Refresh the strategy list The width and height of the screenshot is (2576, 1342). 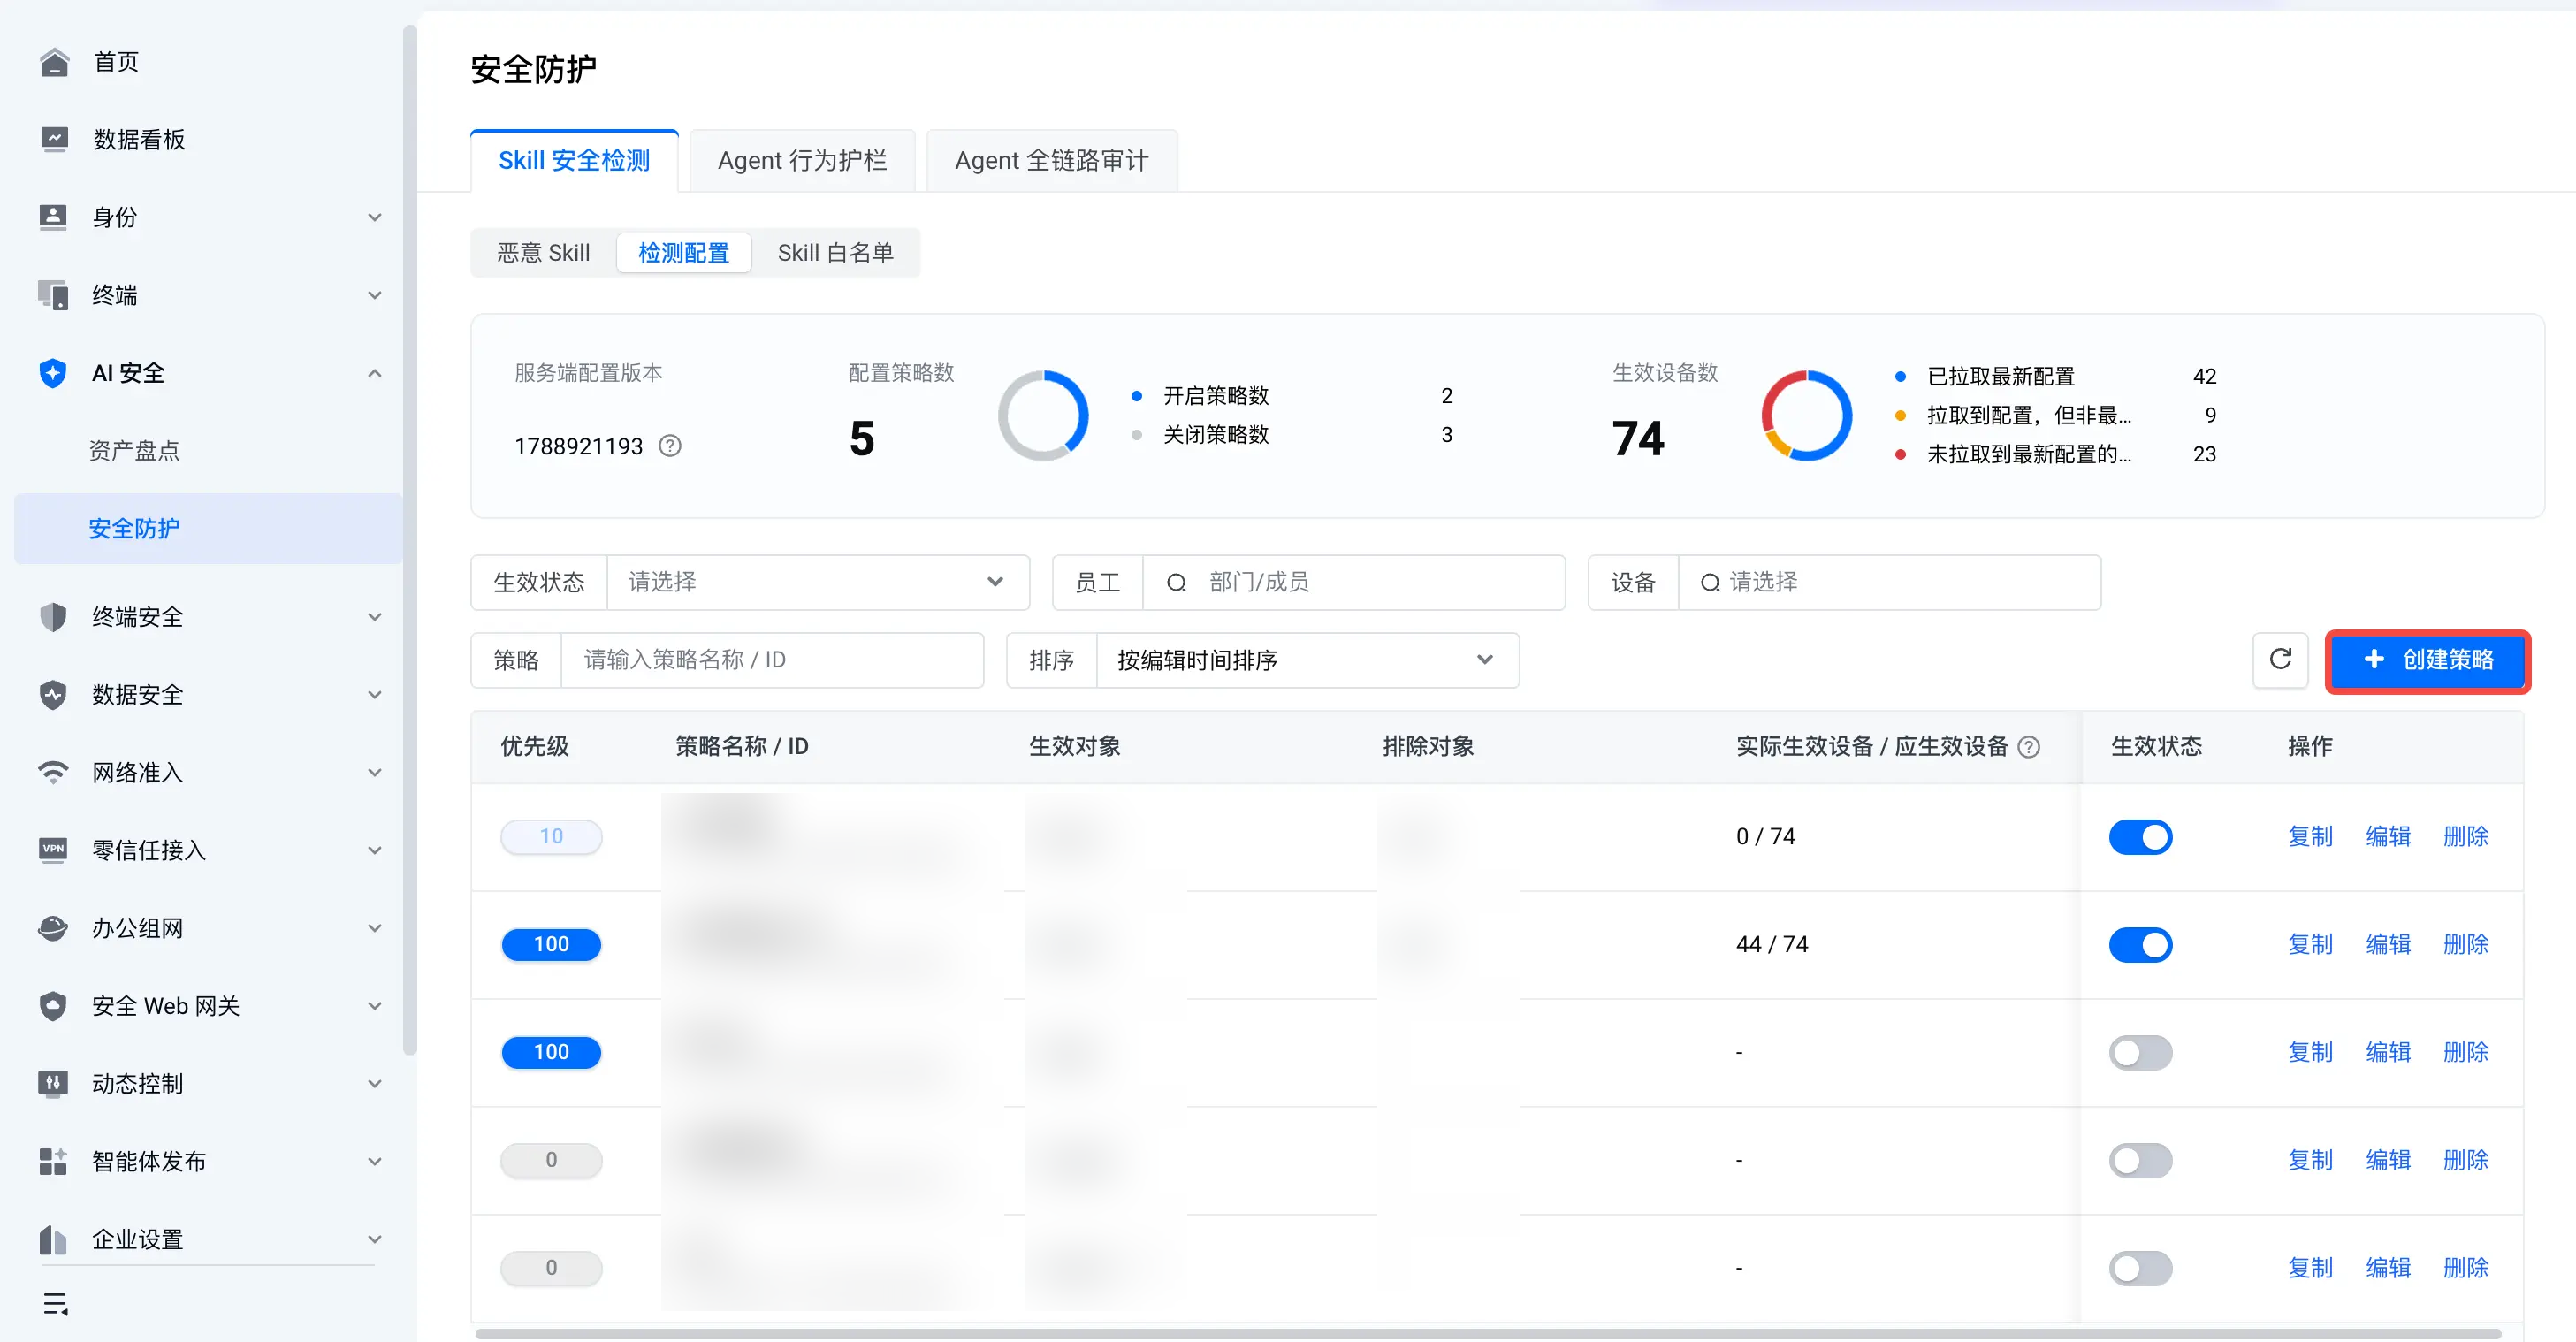click(x=2280, y=660)
